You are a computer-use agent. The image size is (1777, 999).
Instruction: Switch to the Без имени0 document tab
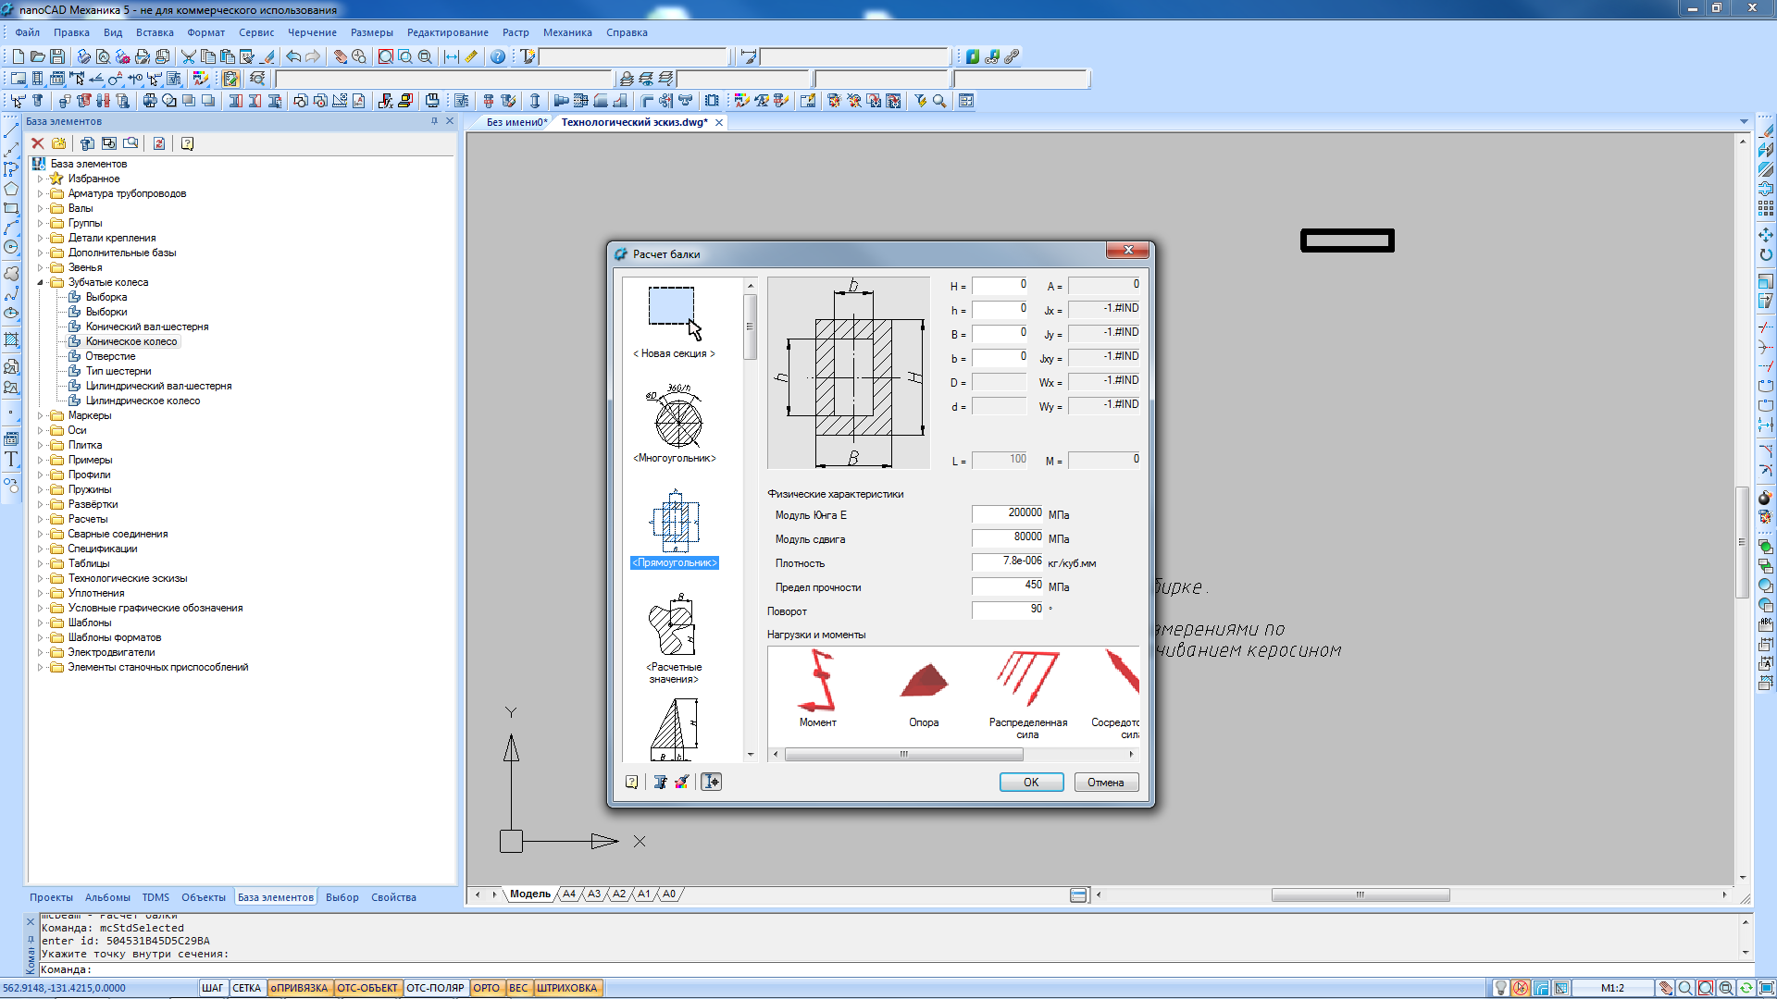[x=516, y=122]
